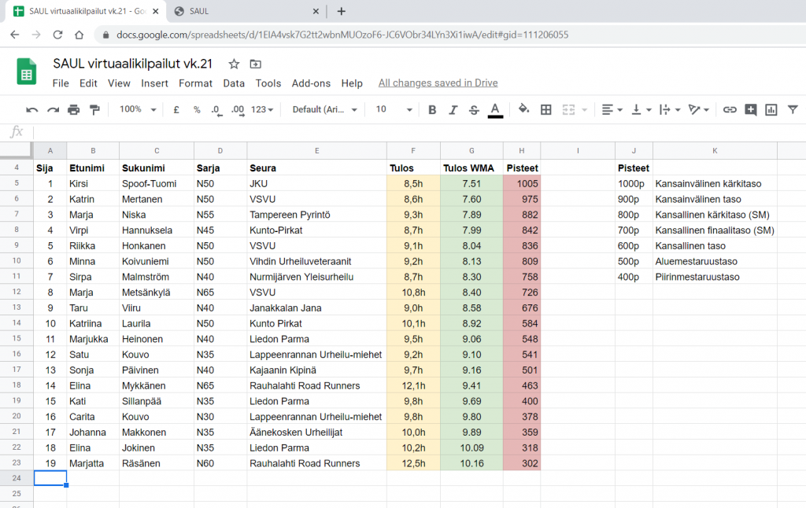Insert a chart
The height and width of the screenshot is (508, 806).
771,110
